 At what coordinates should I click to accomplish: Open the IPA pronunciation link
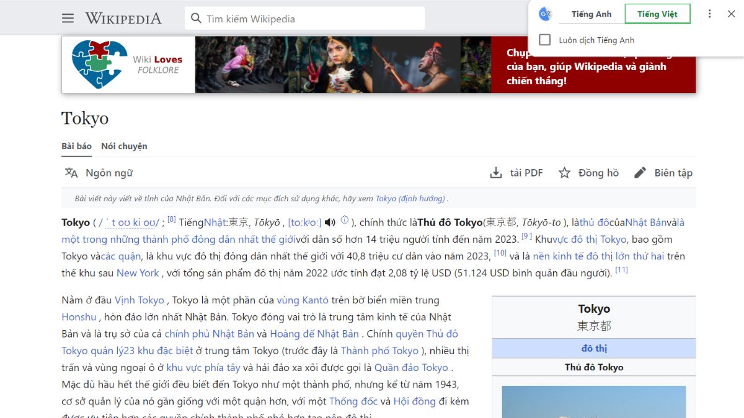pyautogui.click(x=128, y=222)
